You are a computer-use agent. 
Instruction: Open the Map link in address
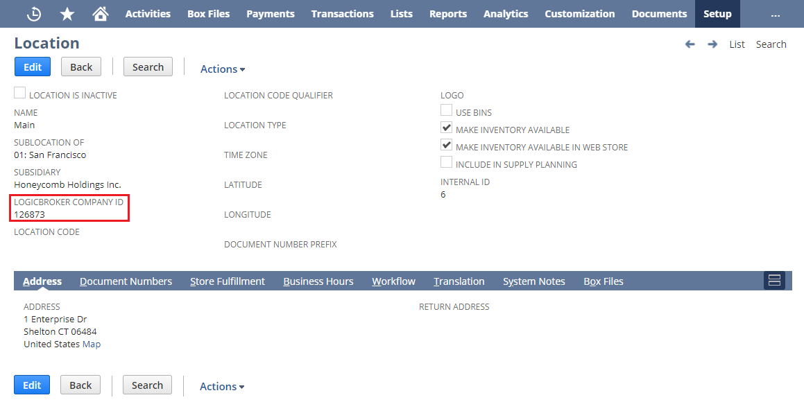pyautogui.click(x=92, y=344)
